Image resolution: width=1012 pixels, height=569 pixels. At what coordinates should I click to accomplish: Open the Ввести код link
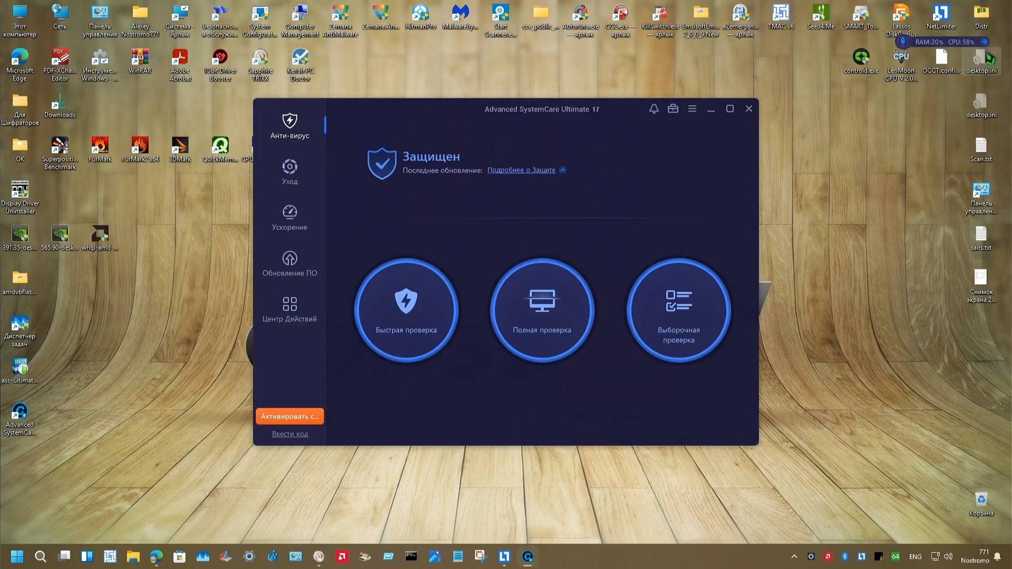click(289, 433)
